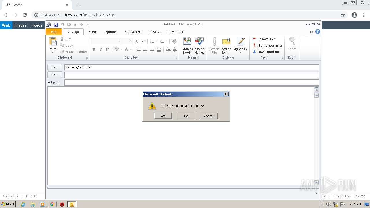Switch to the Format Text tab
This screenshot has width=370, height=208.
pos(133,32)
